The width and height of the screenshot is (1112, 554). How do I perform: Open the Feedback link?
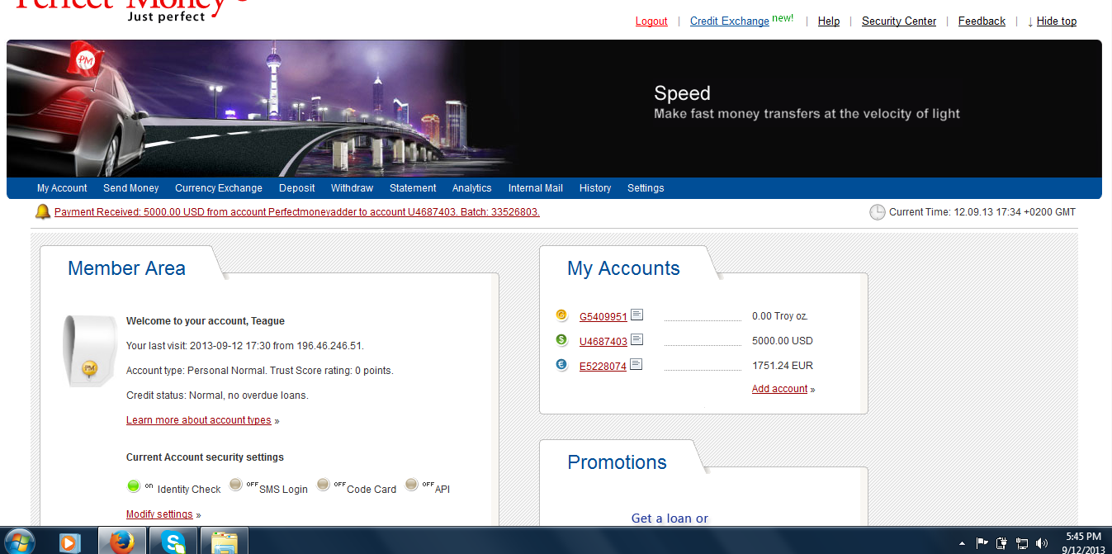(982, 21)
